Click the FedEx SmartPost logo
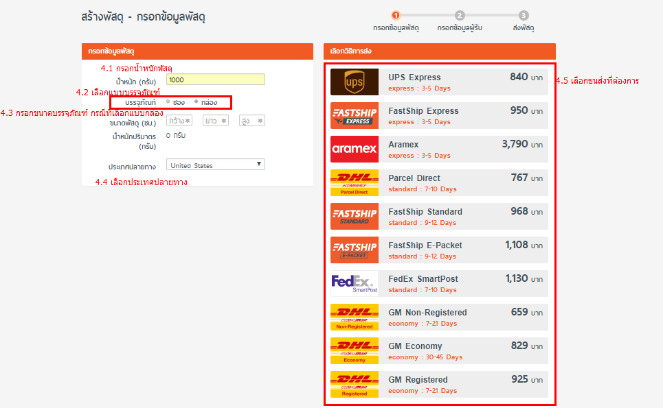This screenshot has height=408, width=663. point(355,283)
